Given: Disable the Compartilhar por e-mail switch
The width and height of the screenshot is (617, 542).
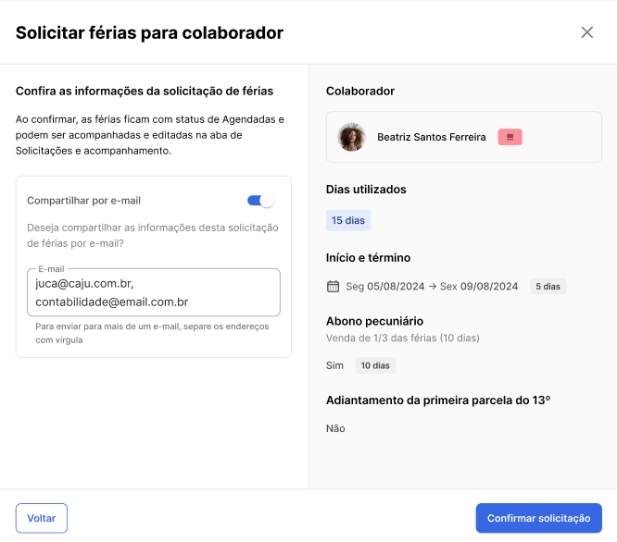Looking at the screenshot, I should point(260,201).
